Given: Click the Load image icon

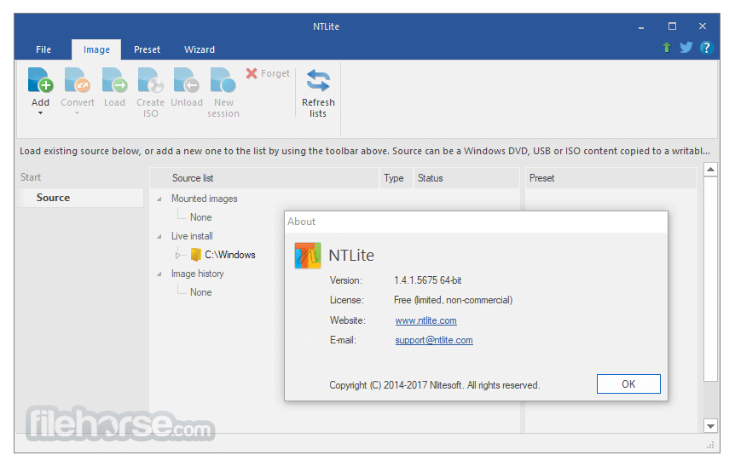Looking at the screenshot, I should coord(114,80).
